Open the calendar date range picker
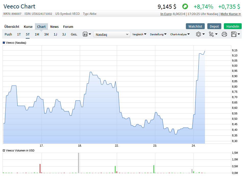Viewport: 244px width, 177px height. coord(85,34)
